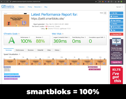This screenshot has height=99, width=126.
Task: Click help icon beside Web Vitals
Action: 63,34
